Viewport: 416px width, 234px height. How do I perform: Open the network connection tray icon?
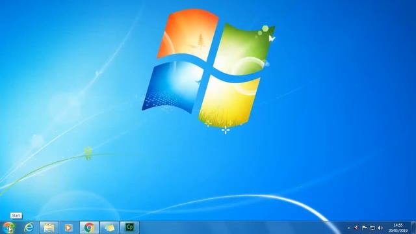pyautogui.click(x=372, y=227)
